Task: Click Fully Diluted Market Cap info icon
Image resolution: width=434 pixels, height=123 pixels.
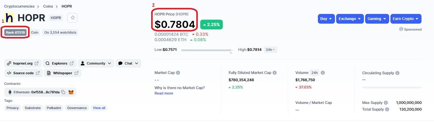Action: pyautogui.click(x=275, y=73)
